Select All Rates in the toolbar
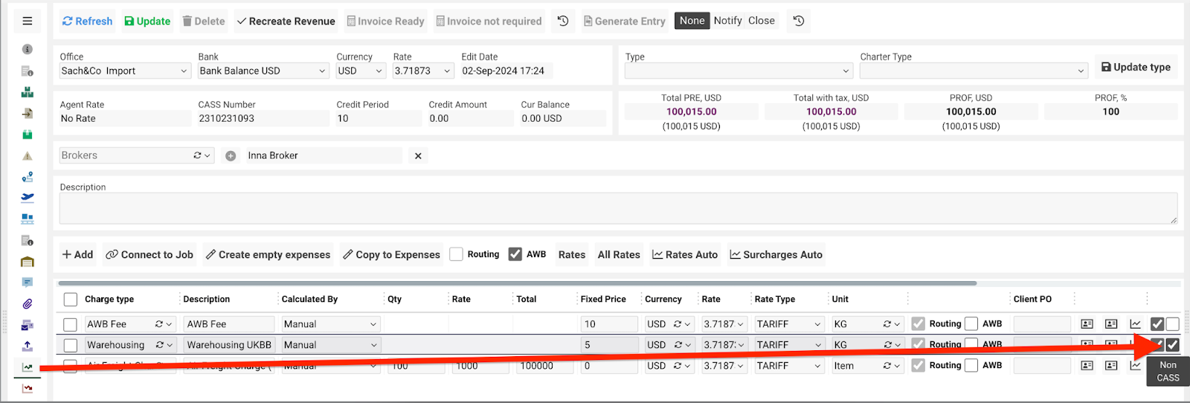 tap(618, 254)
